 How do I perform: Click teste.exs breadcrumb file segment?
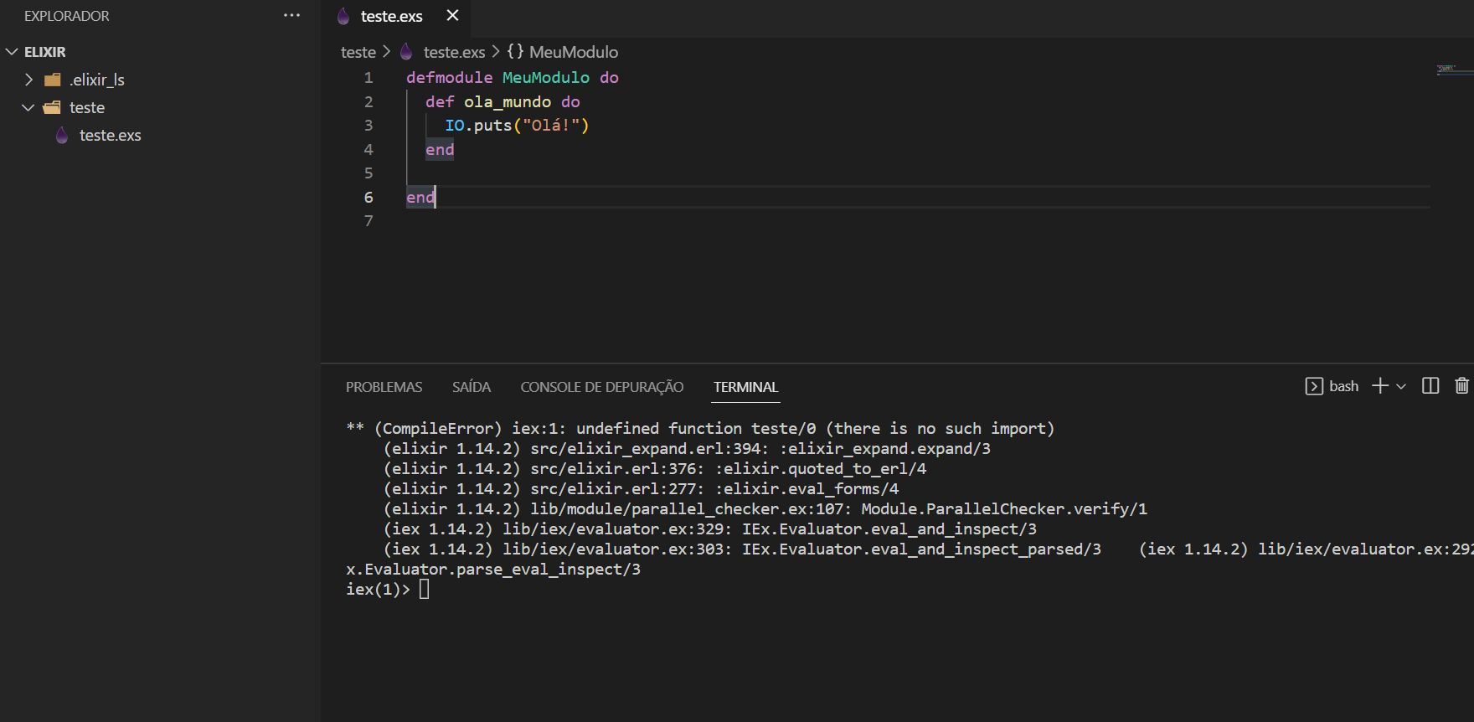pyautogui.click(x=454, y=52)
